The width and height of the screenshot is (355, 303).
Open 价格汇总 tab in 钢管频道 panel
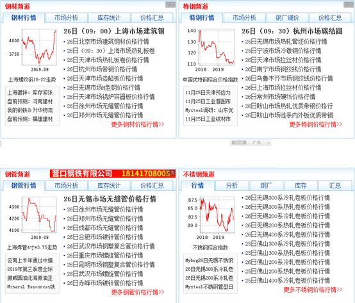(x=152, y=186)
